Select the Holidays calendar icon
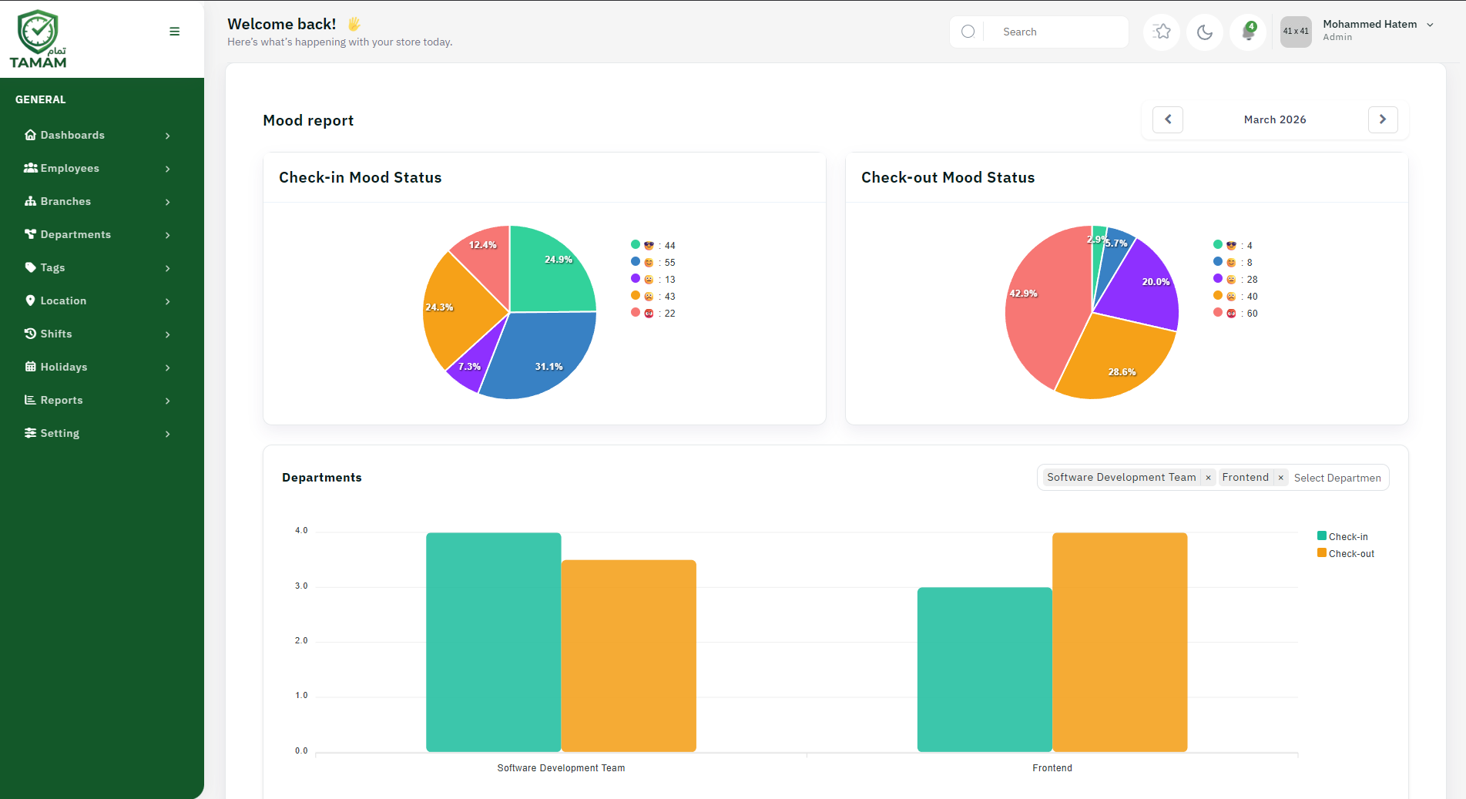 click(x=30, y=367)
